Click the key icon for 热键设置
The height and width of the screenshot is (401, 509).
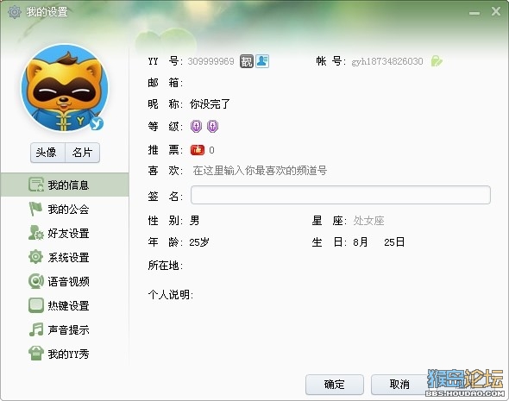(35, 305)
